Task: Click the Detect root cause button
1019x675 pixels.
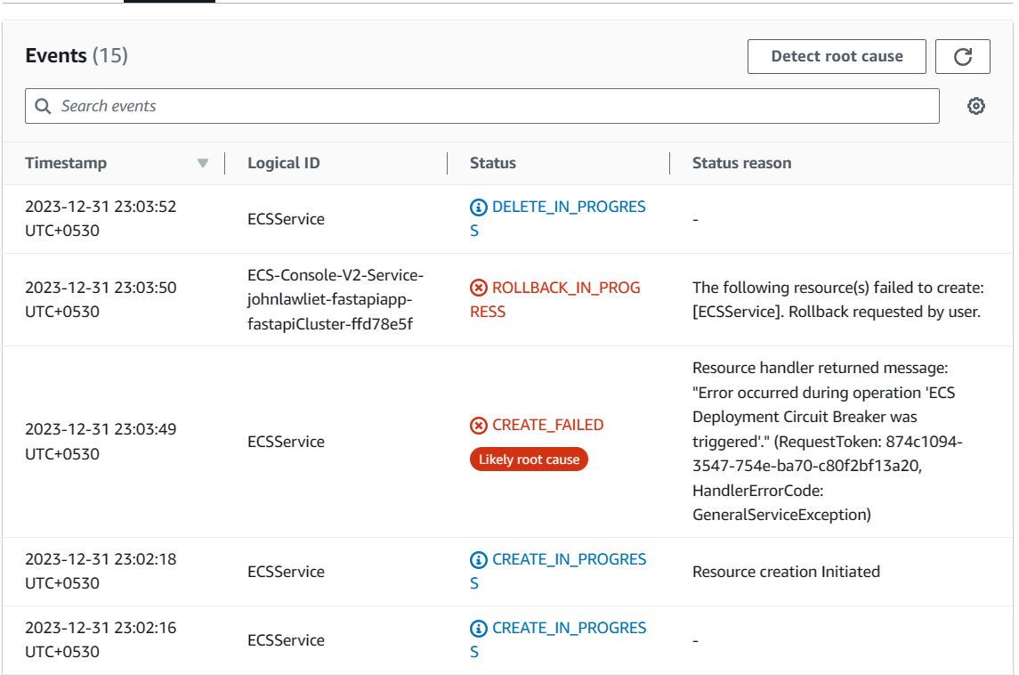Action: click(837, 57)
